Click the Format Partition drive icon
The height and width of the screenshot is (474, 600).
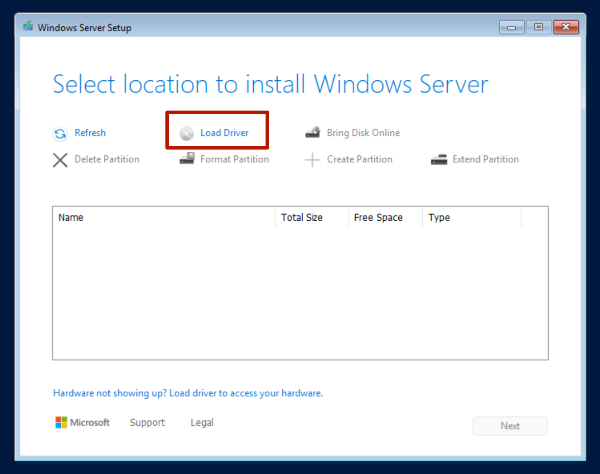click(187, 159)
